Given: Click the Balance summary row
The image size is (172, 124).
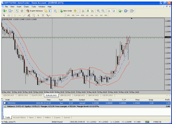Looking at the screenshot, I should (87, 106).
